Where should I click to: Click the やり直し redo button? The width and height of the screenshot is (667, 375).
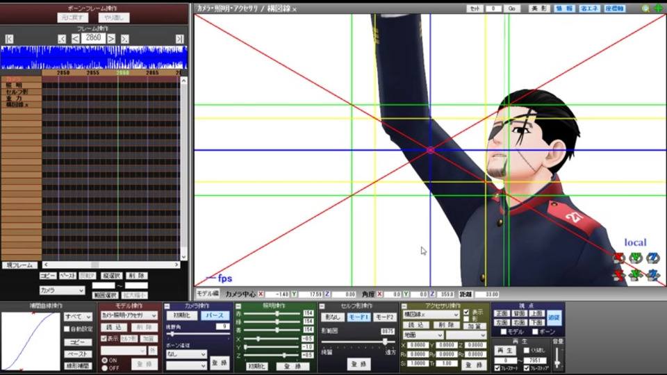coord(113,17)
